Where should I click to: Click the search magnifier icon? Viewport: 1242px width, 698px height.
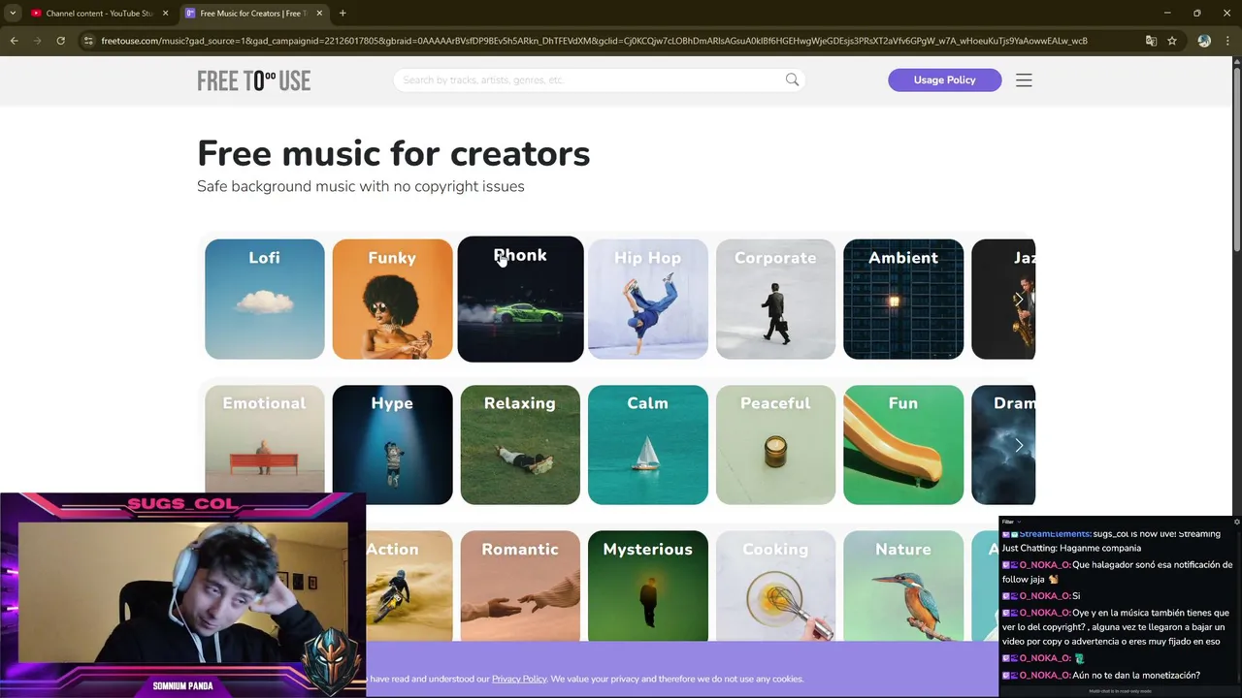point(792,79)
